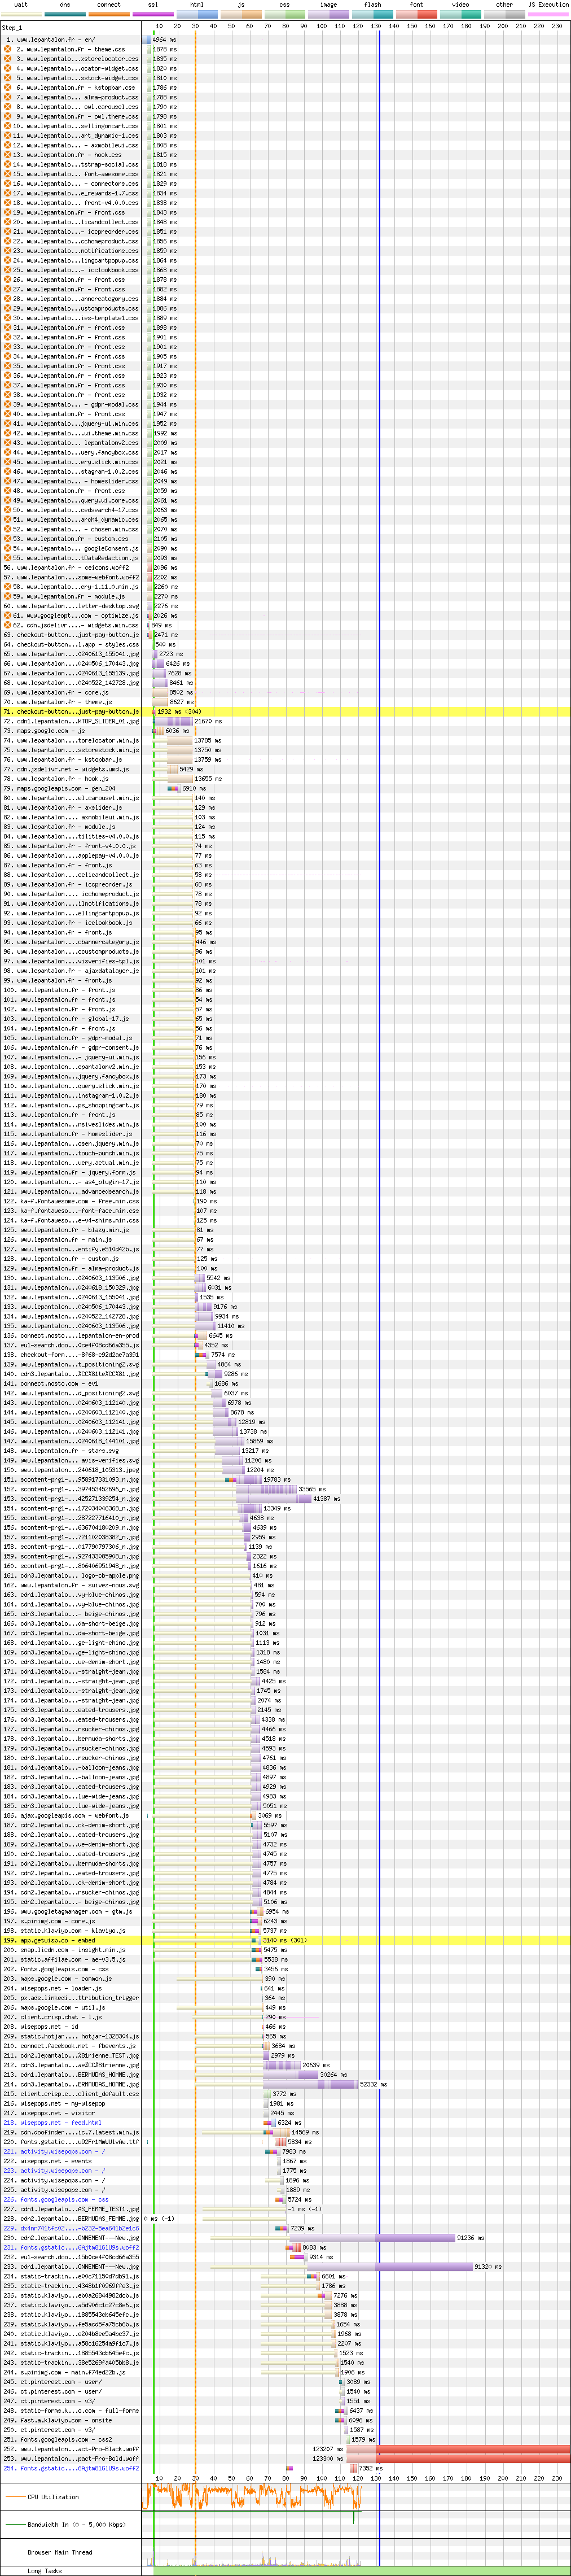The width and height of the screenshot is (571, 2576).
Task: Click render-blocking icon beside theme.css request 2
Action: click(8, 49)
